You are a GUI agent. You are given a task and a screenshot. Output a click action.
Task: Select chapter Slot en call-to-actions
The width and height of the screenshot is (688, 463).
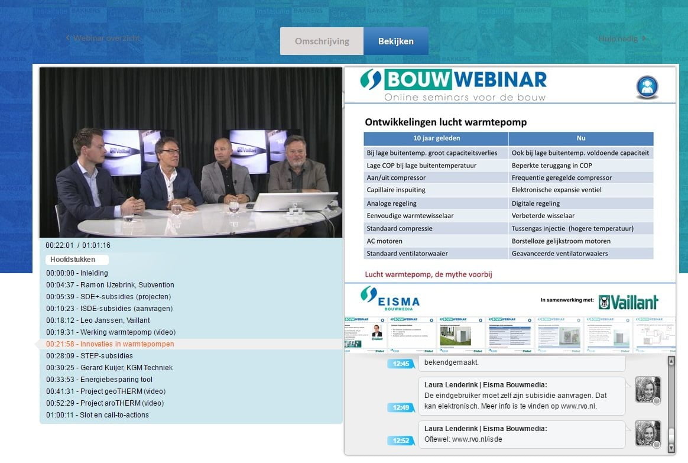coord(98,415)
